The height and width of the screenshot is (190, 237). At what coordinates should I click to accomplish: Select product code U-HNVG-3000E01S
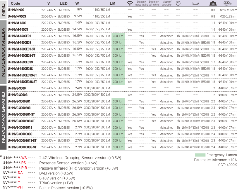(x=20, y=128)
